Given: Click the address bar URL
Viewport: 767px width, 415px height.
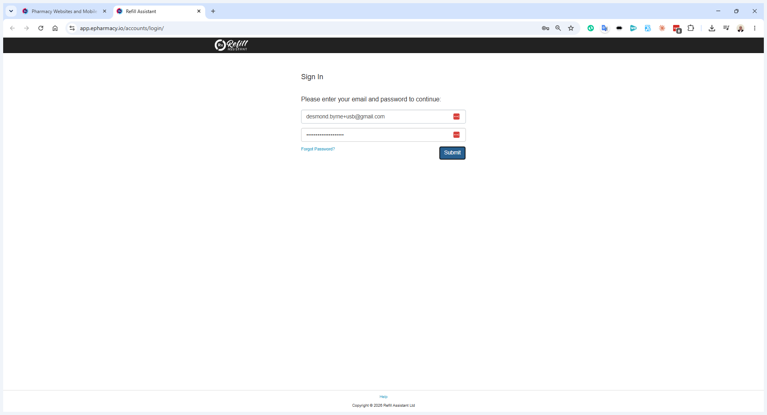Looking at the screenshot, I should click(122, 28).
